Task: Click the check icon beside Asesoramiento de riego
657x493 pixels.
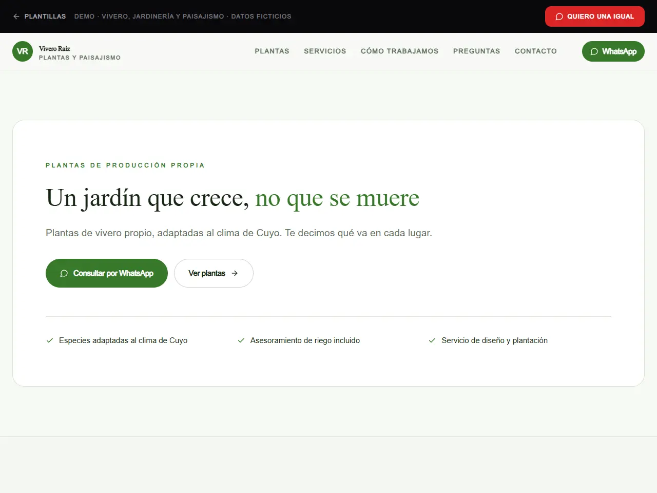Action: tap(241, 340)
